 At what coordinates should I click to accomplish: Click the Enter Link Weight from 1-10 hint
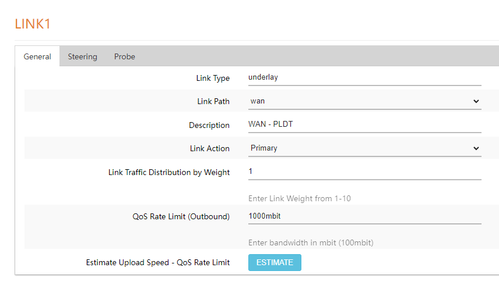click(x=299, y=198)
